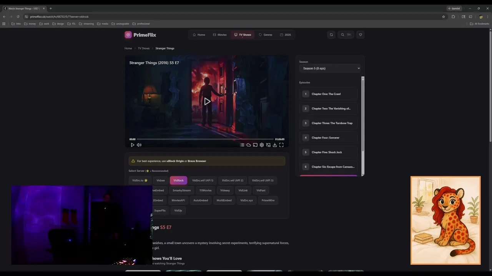Switch to the VidUp server
This screenshot has height=276, width=492.
click(x=178, y=210)
